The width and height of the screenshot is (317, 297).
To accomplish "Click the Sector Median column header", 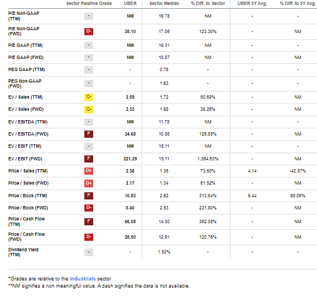I will point(164,3).
